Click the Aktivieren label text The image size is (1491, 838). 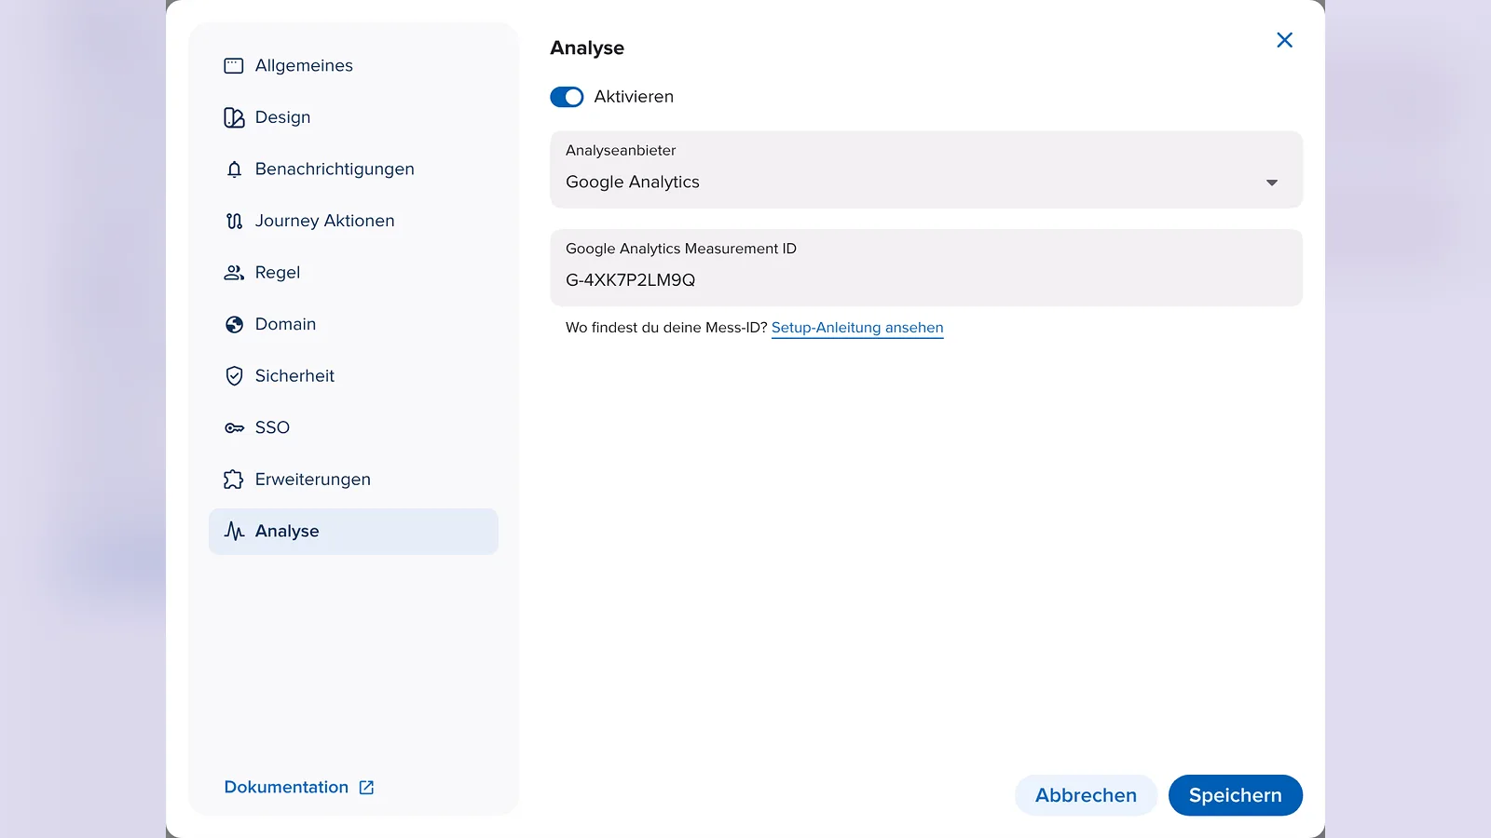coord(634,97)
